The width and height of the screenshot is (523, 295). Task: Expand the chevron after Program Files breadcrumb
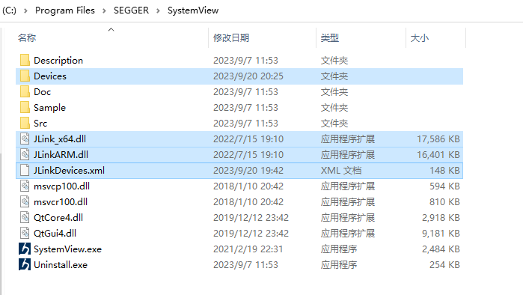click(104, 10)
